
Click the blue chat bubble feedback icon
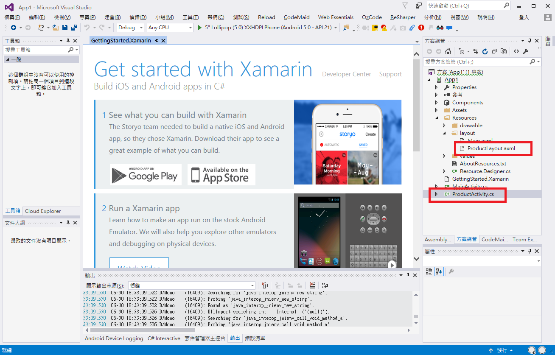[449, 28]
